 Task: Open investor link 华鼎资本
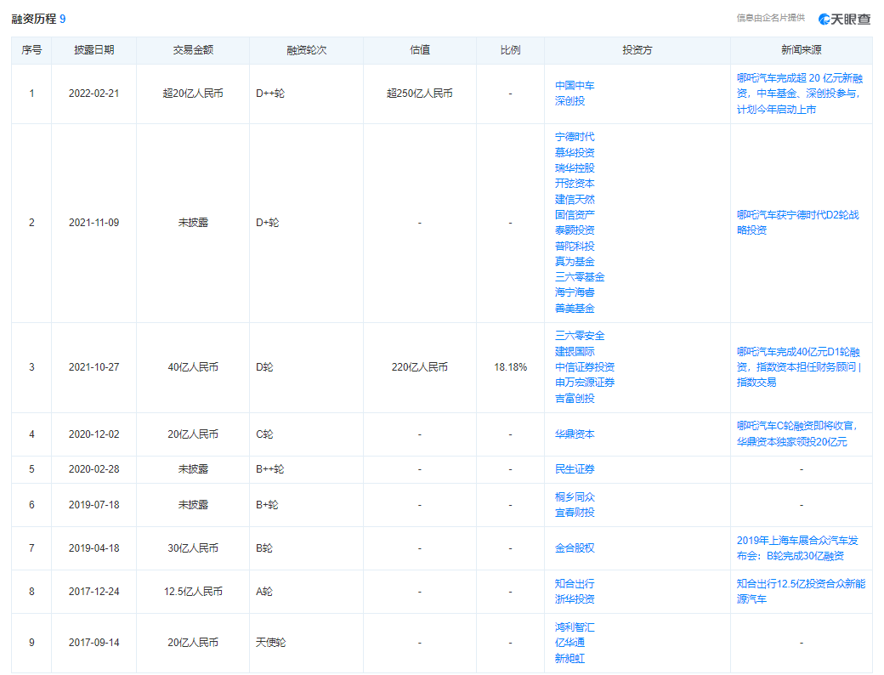click(x=575, y=434)
